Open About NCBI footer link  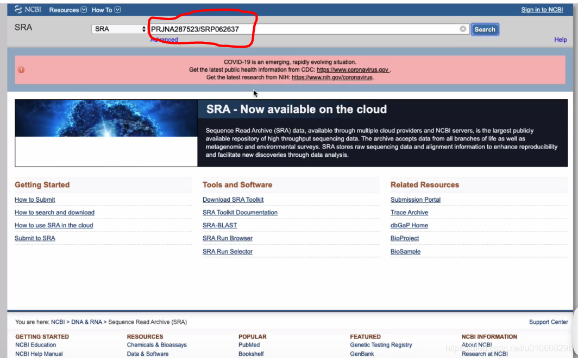coord(476,345)
